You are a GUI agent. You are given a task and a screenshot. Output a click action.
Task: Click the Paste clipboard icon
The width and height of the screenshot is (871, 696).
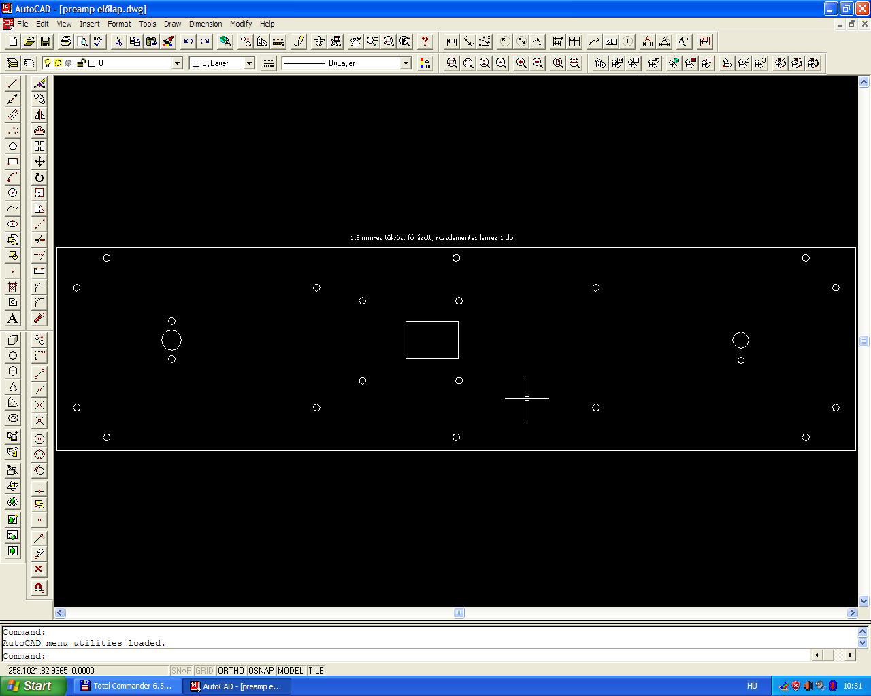click(x=152, y=41)
